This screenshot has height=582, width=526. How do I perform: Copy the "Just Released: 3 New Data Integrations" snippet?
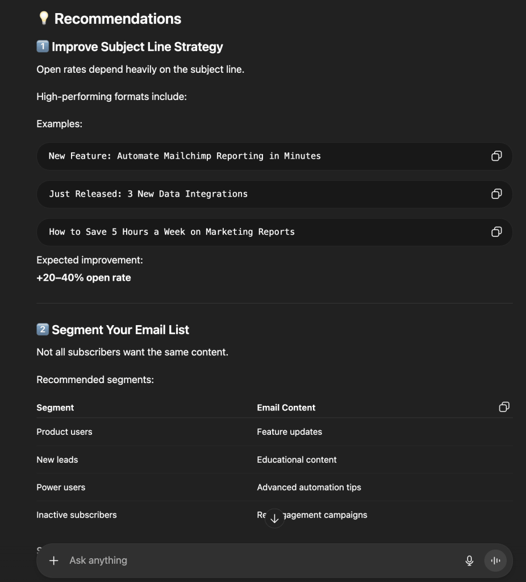pyautogui.click(x=496, y=194)
